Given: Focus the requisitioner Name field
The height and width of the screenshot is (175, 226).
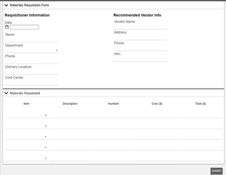Looking at the screenshot, I should [x=32, y=39].
